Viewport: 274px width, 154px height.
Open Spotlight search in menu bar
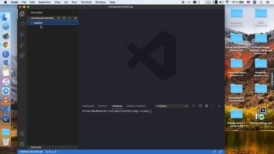[261, 2]
